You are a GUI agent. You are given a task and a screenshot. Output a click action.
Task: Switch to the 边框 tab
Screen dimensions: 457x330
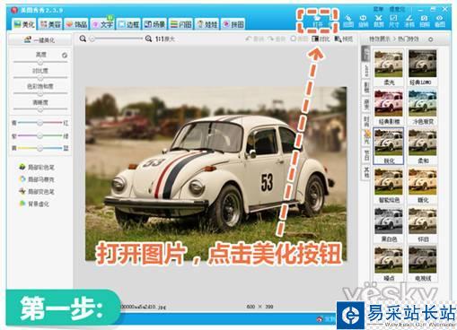[128, 24]
